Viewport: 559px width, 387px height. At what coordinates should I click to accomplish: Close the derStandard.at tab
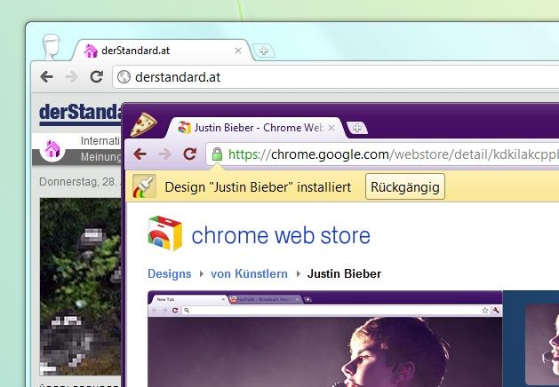click(237, 51)
